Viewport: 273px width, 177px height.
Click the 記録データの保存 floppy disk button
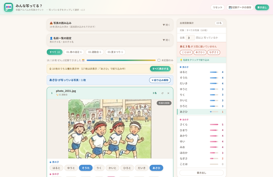[x=240, y=7]
